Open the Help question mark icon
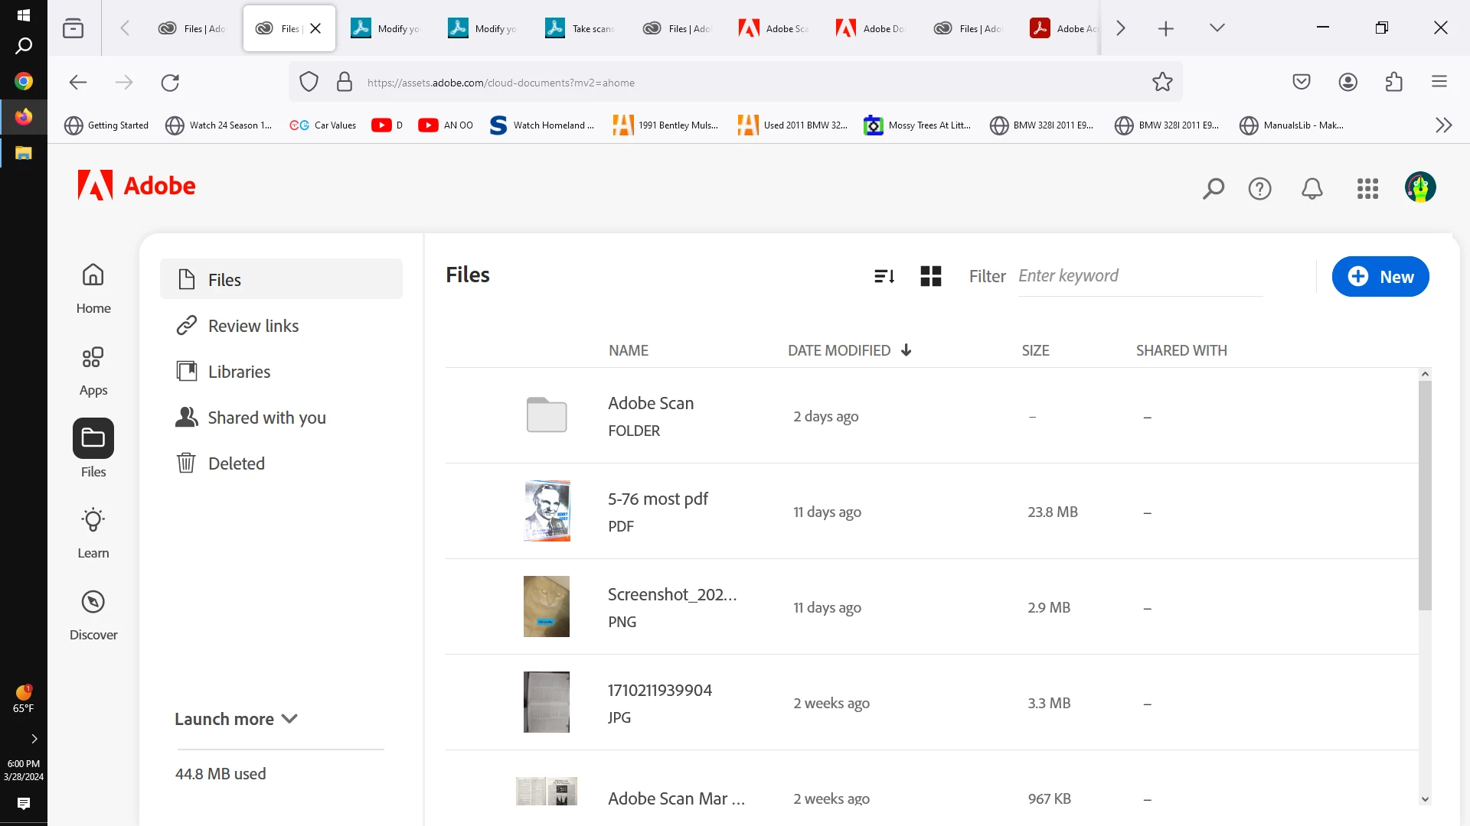The image size is (1470, 826). click(1259, 188)
